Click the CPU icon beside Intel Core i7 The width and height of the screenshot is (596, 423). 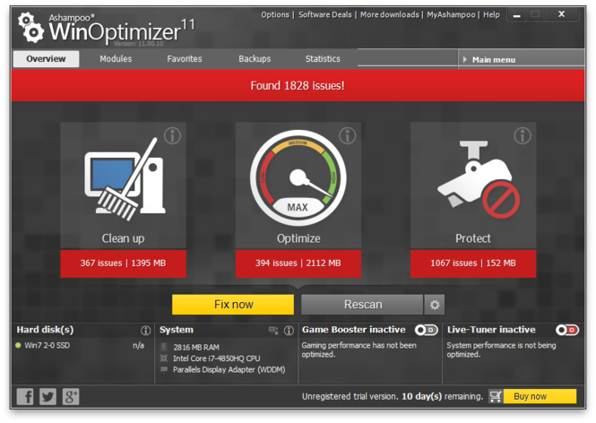click(164, 358)
